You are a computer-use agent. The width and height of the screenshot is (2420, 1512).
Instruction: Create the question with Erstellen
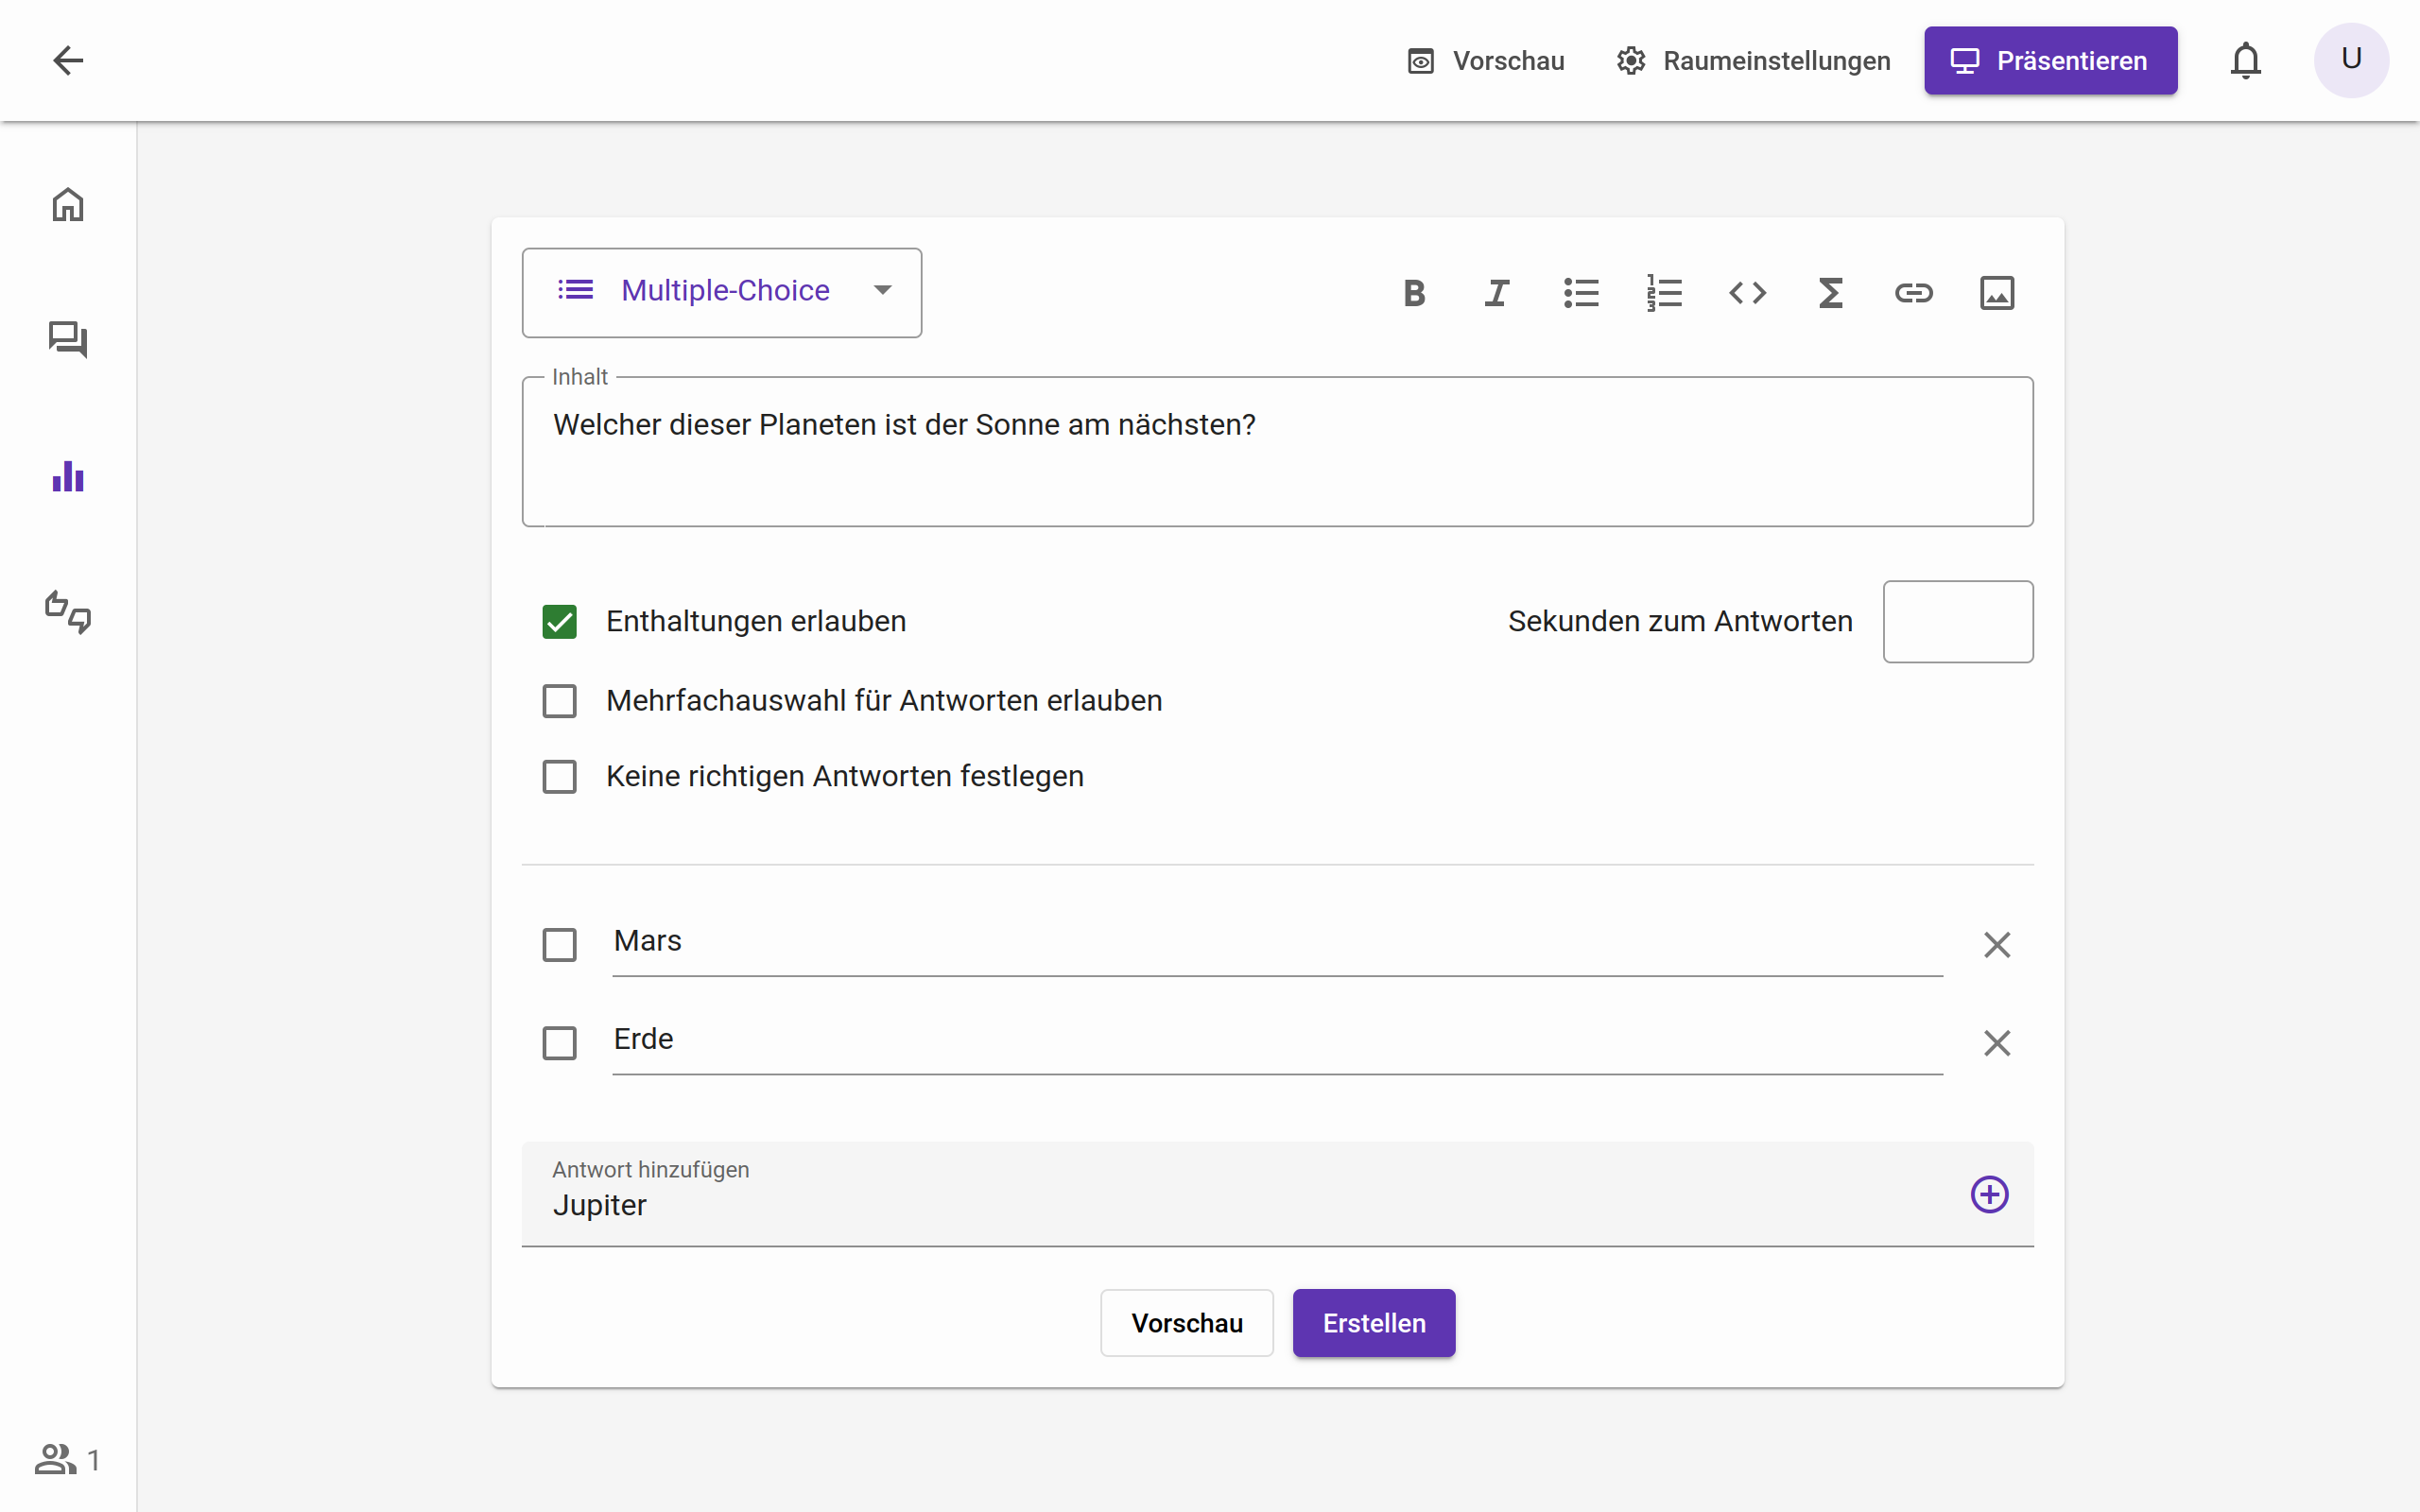click(x=1373, y=1322)
